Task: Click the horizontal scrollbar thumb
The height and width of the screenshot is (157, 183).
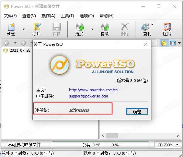Action: click(112, 136)
